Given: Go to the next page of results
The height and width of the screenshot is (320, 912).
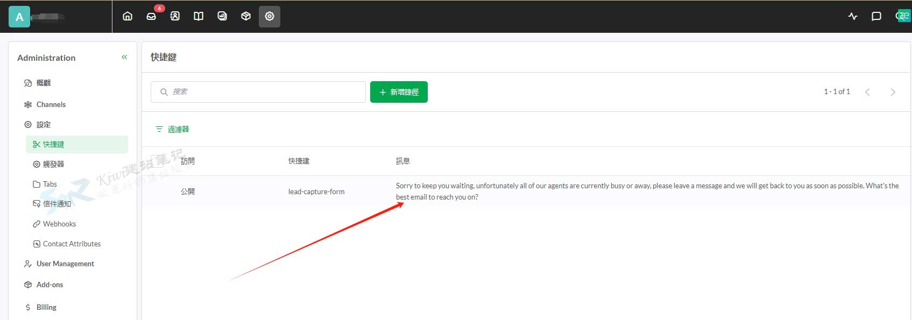Looking at the screenshot, I should click(x=893, y=92).
